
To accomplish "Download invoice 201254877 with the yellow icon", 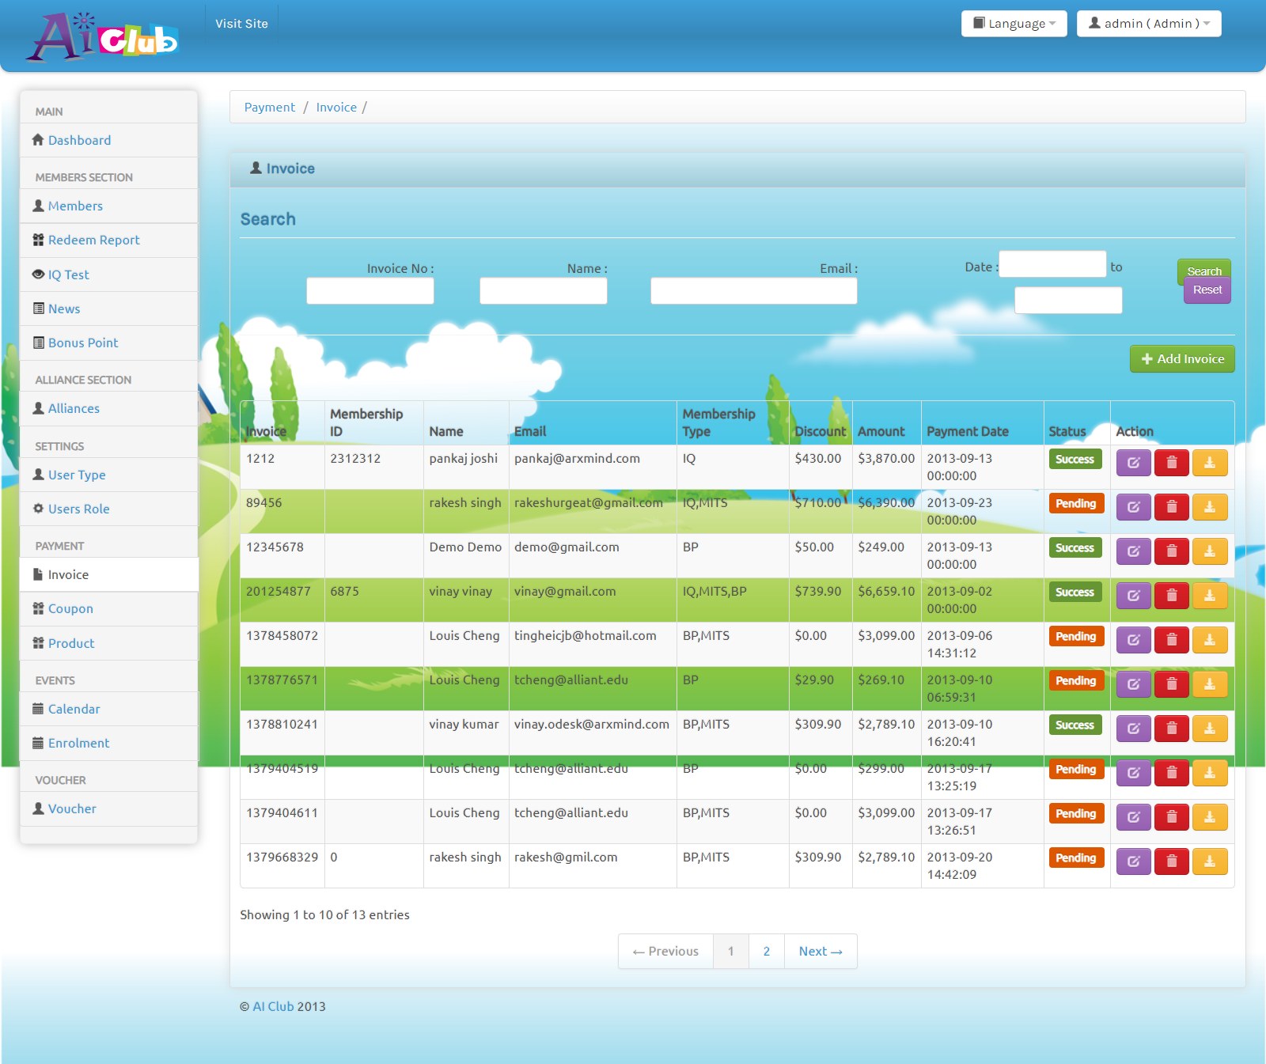I will [1210, 596].
